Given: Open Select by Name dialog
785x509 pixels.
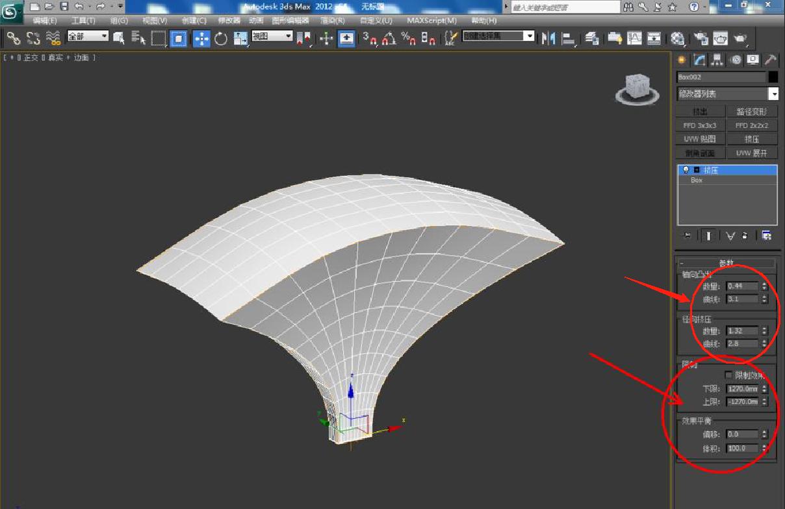Looking at the screenshot, I should click(x=139, y=38).
